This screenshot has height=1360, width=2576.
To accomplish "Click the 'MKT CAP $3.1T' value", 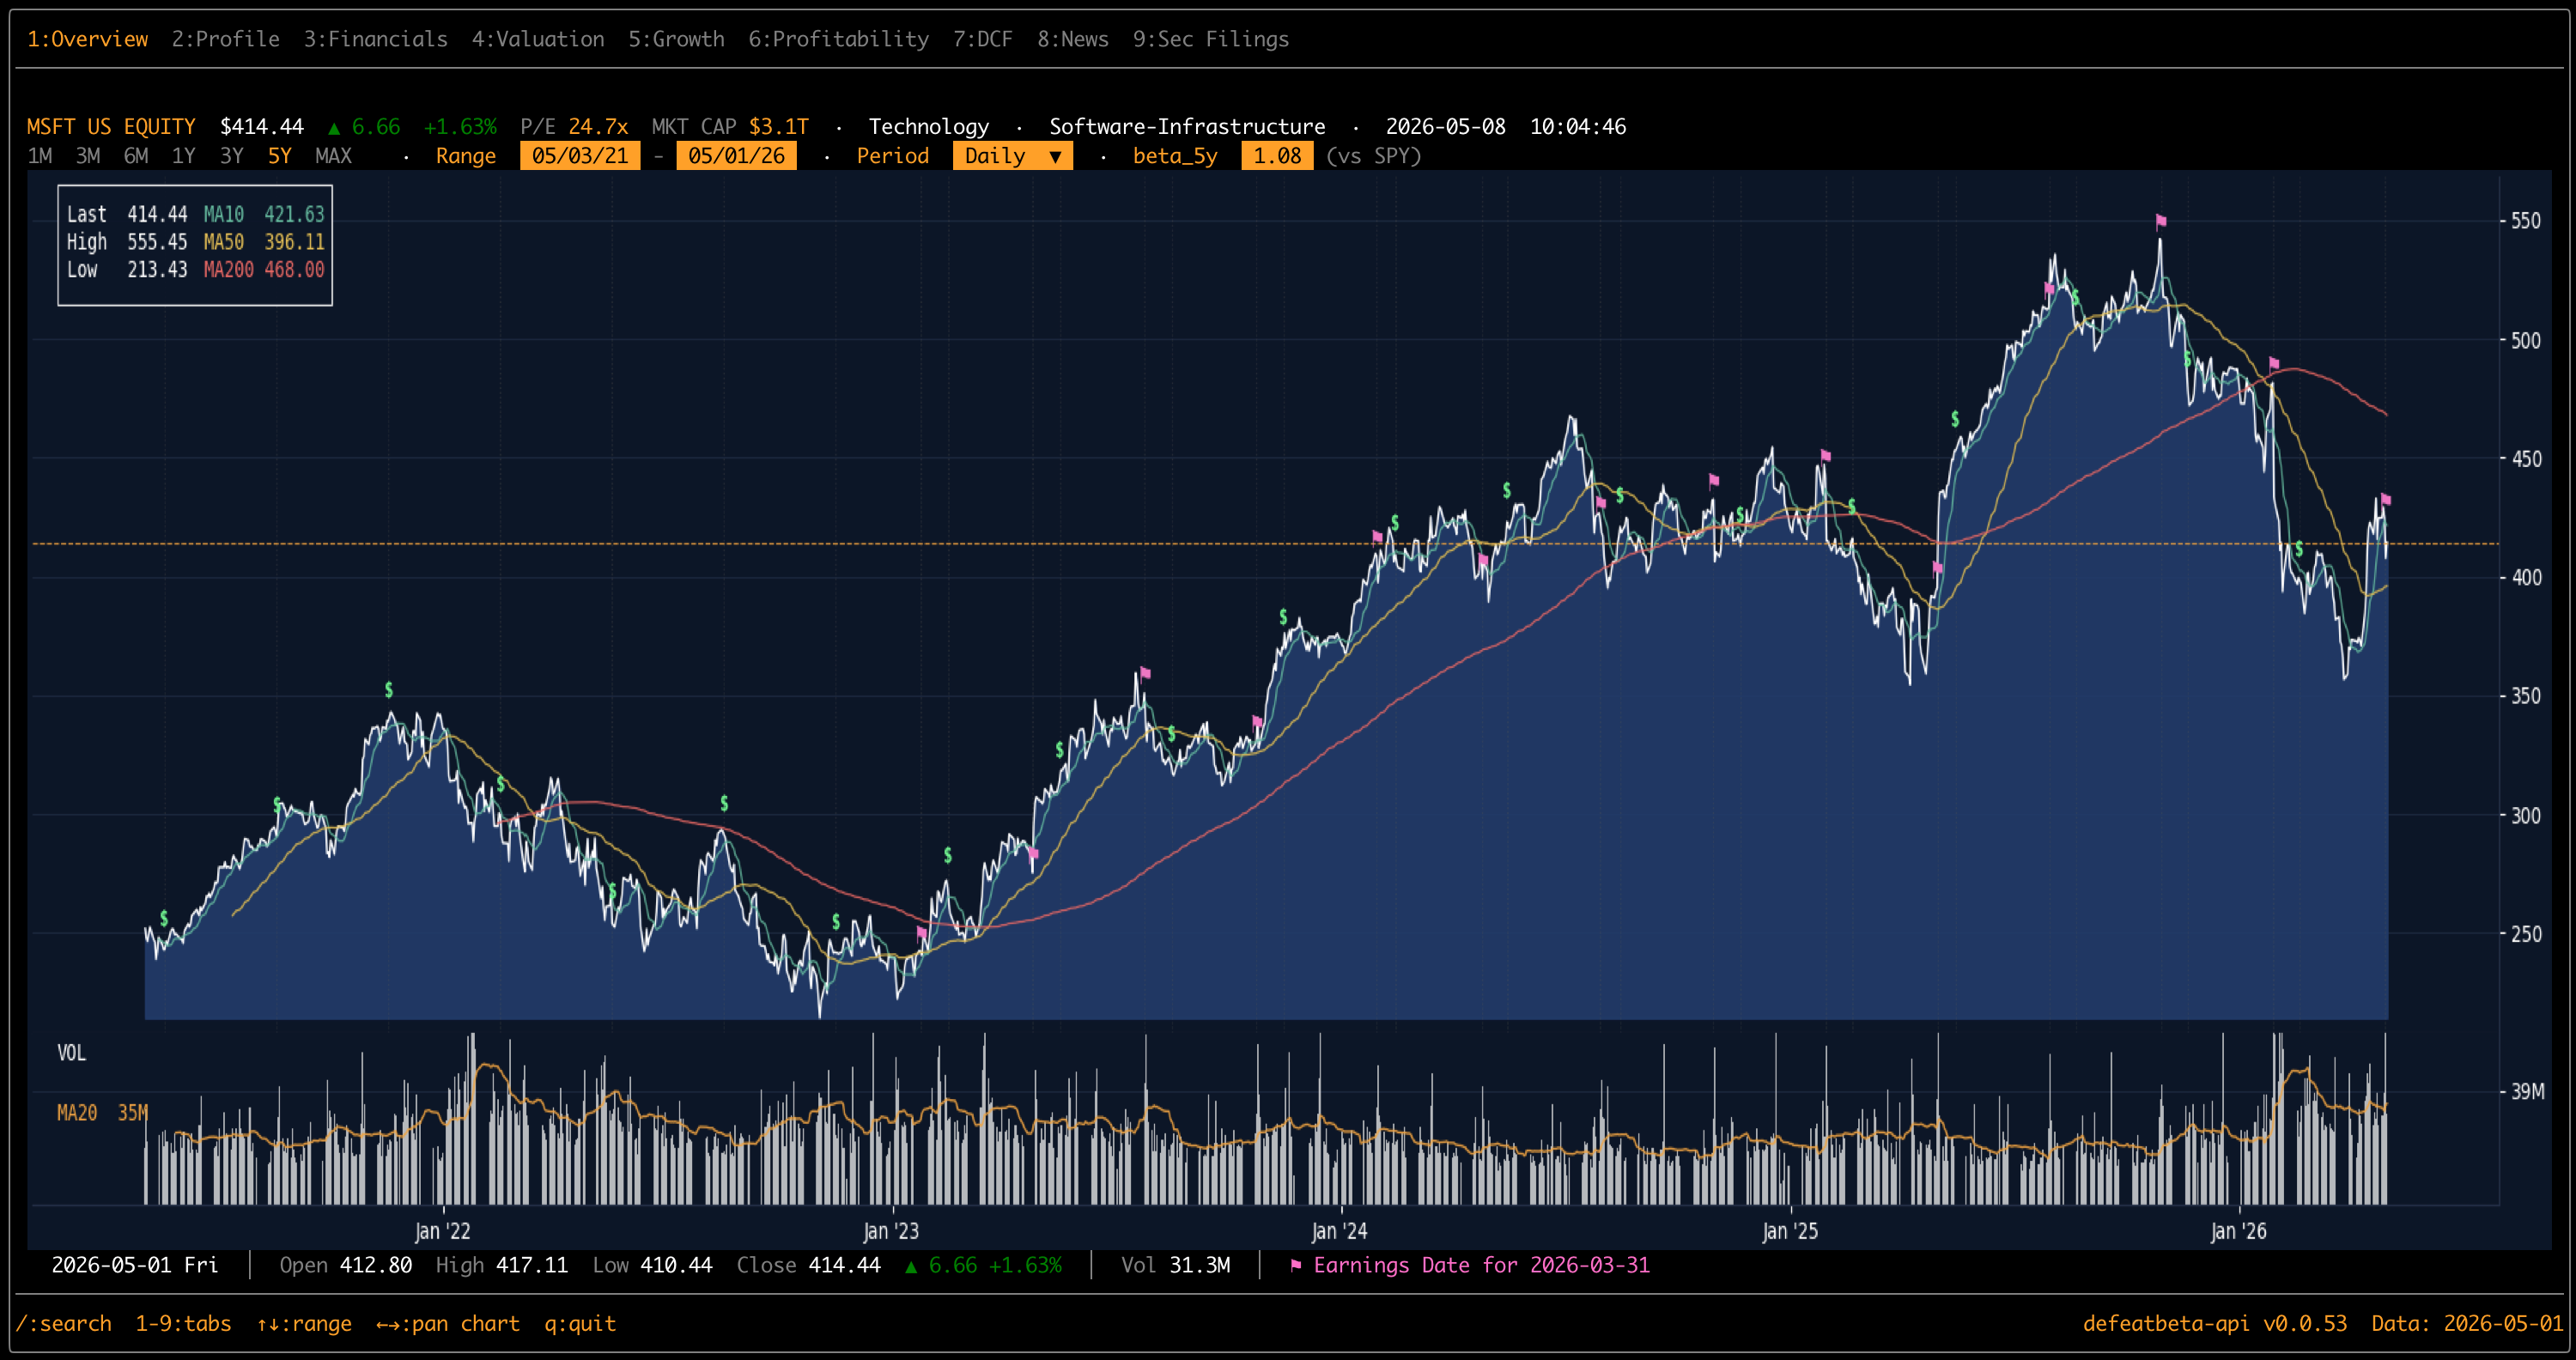I will pyautogui.click(x=730, y=127).
